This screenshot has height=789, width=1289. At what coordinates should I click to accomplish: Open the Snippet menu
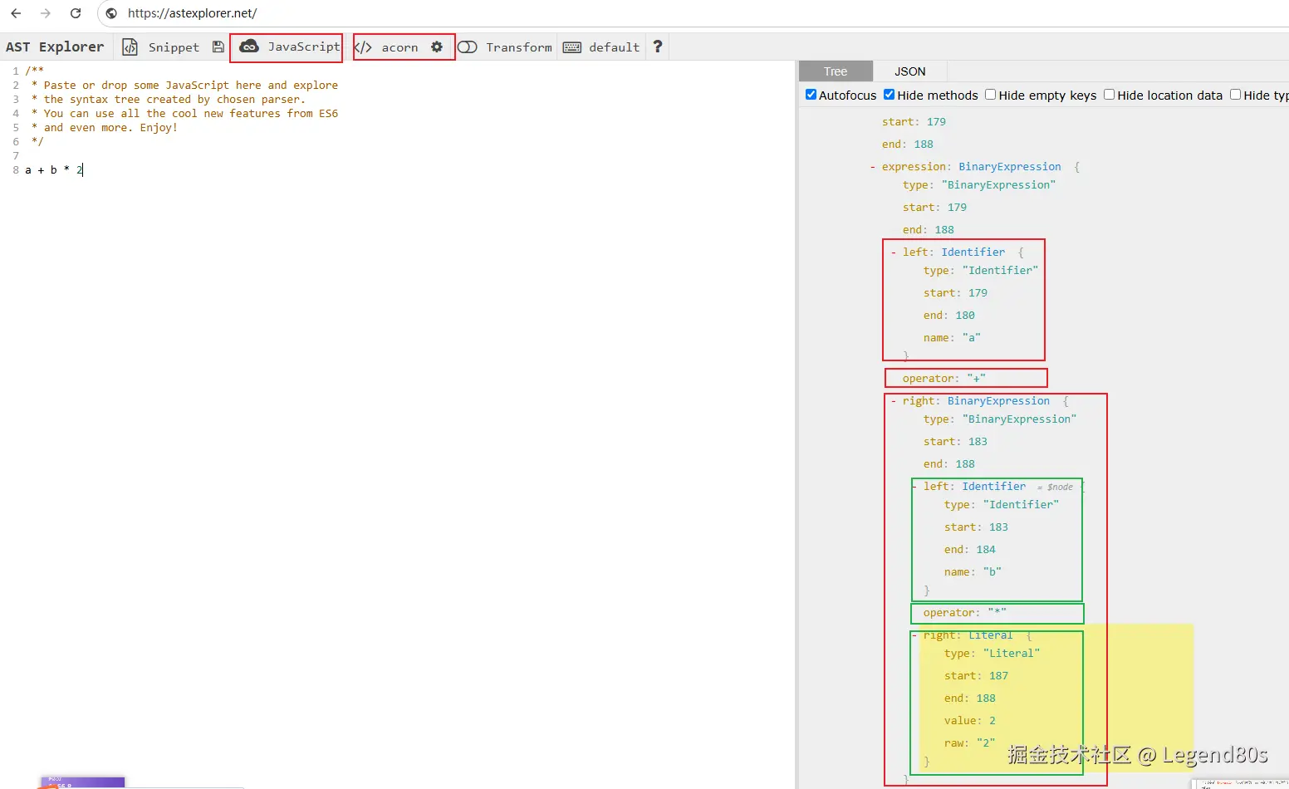click(x=174, y=47)
